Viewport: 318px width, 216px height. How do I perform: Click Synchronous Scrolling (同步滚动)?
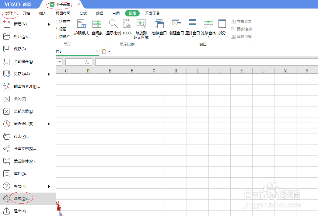pyautogui.click(x=241, y=29)
